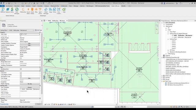
Task: Close the 1 - HVAC ReNumber view tab
Action: [x=67, y=21]
